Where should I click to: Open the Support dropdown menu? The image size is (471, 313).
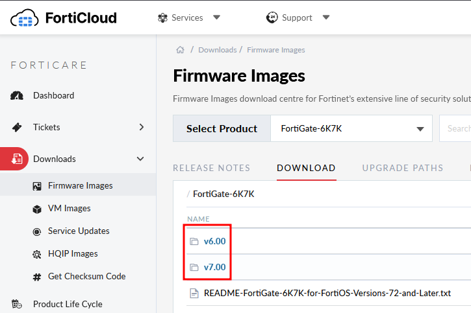[298, 17]
